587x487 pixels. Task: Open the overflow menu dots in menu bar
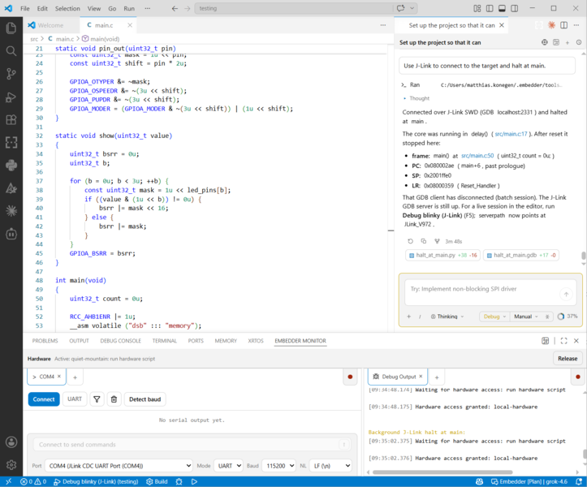pos(148,8)
